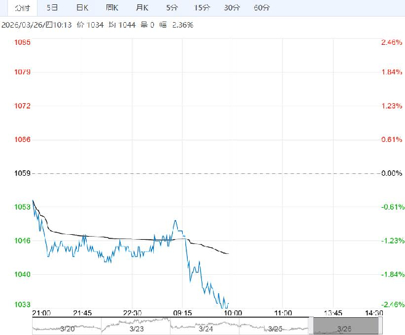Screen dimensions: 405x335
Task: Click the 21:00 session start label
Action: (x=42, y=313)
